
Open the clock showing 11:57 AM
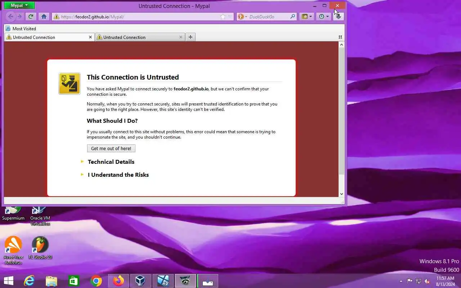[445, 281]
